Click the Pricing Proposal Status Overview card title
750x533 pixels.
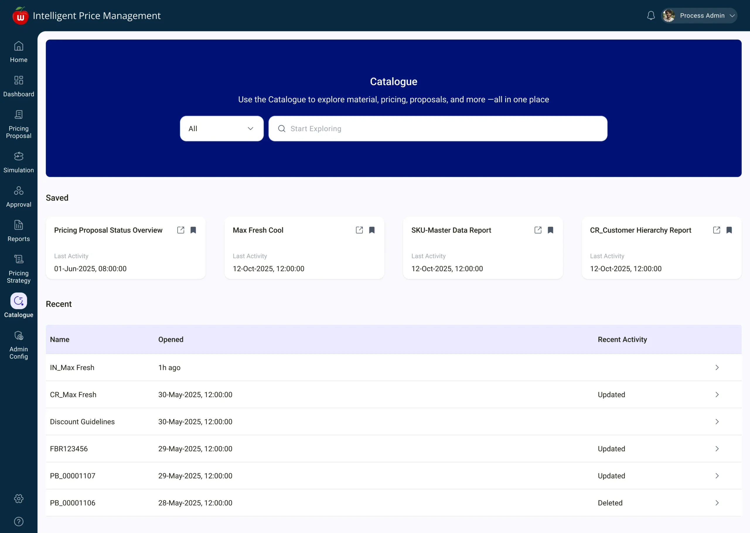[x=108, y=230]
